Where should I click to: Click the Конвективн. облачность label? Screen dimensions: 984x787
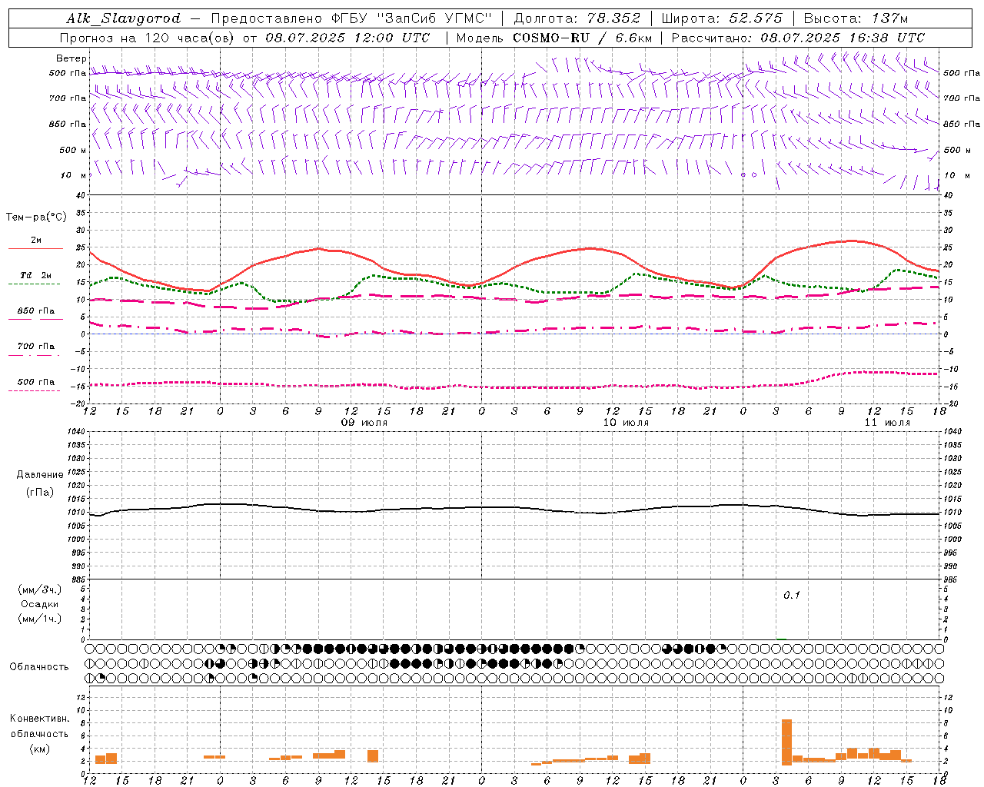pyautogui.click(x=39, y=726)
